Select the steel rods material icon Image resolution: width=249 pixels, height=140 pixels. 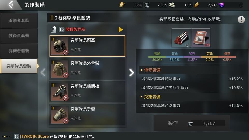tap(181, 38)
